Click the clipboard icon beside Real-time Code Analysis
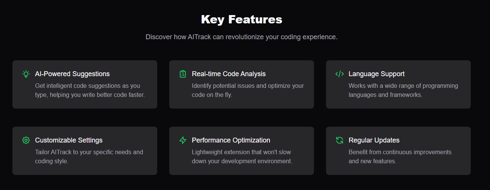Image resolution: width=490 pixels, height=190 pixels. [183, 74]
